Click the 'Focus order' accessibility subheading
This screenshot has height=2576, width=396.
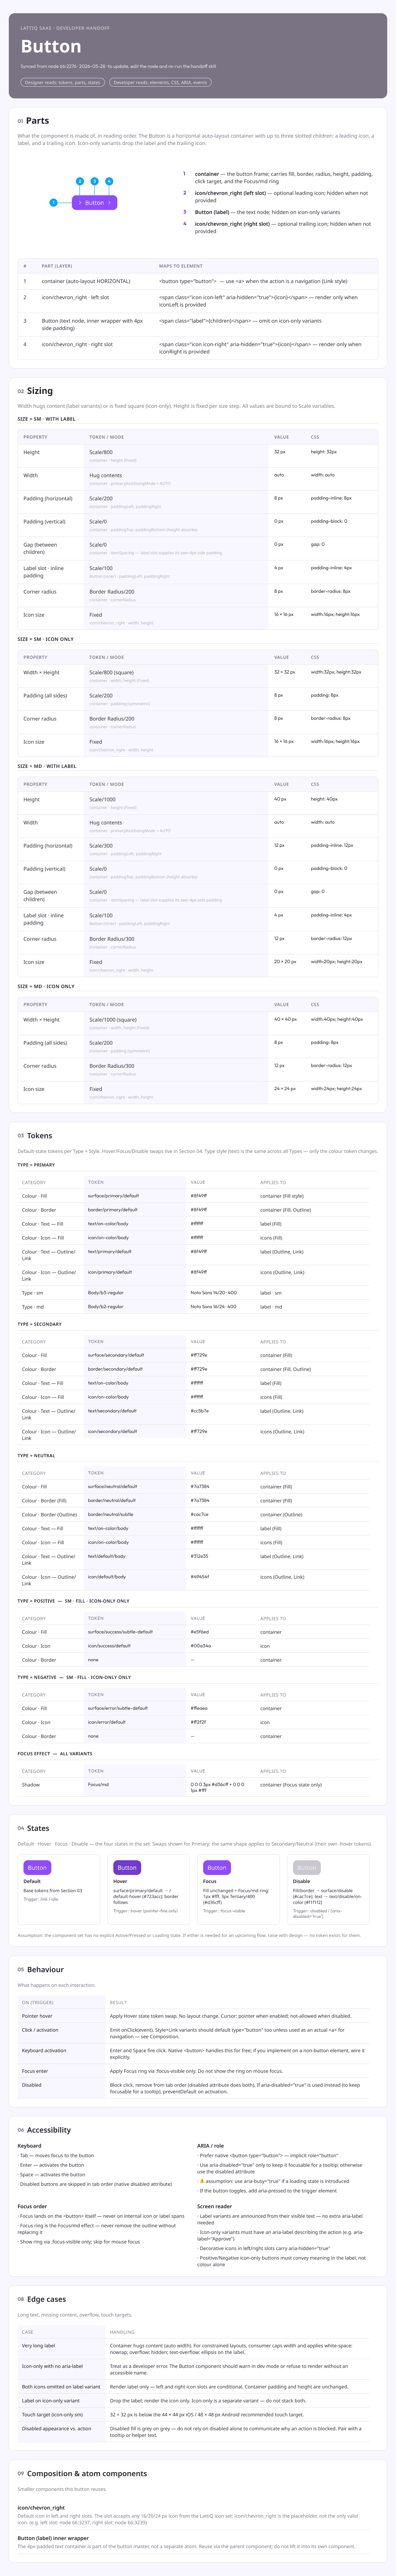pos(32,2206)
